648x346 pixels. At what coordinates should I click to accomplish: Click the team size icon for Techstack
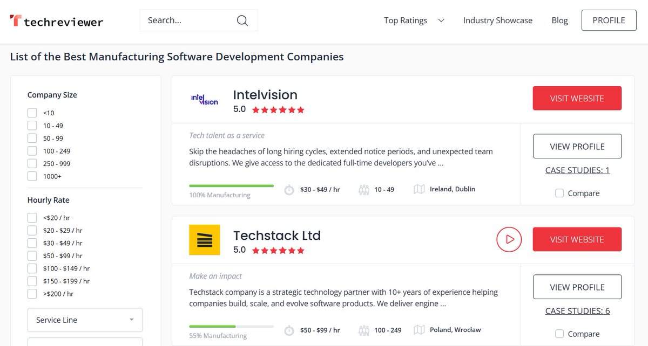click(363, 330)
